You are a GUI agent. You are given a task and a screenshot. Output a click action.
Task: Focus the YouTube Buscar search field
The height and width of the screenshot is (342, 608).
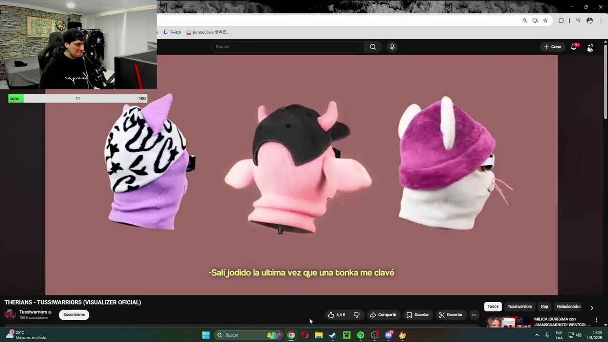tap(287, 47)
